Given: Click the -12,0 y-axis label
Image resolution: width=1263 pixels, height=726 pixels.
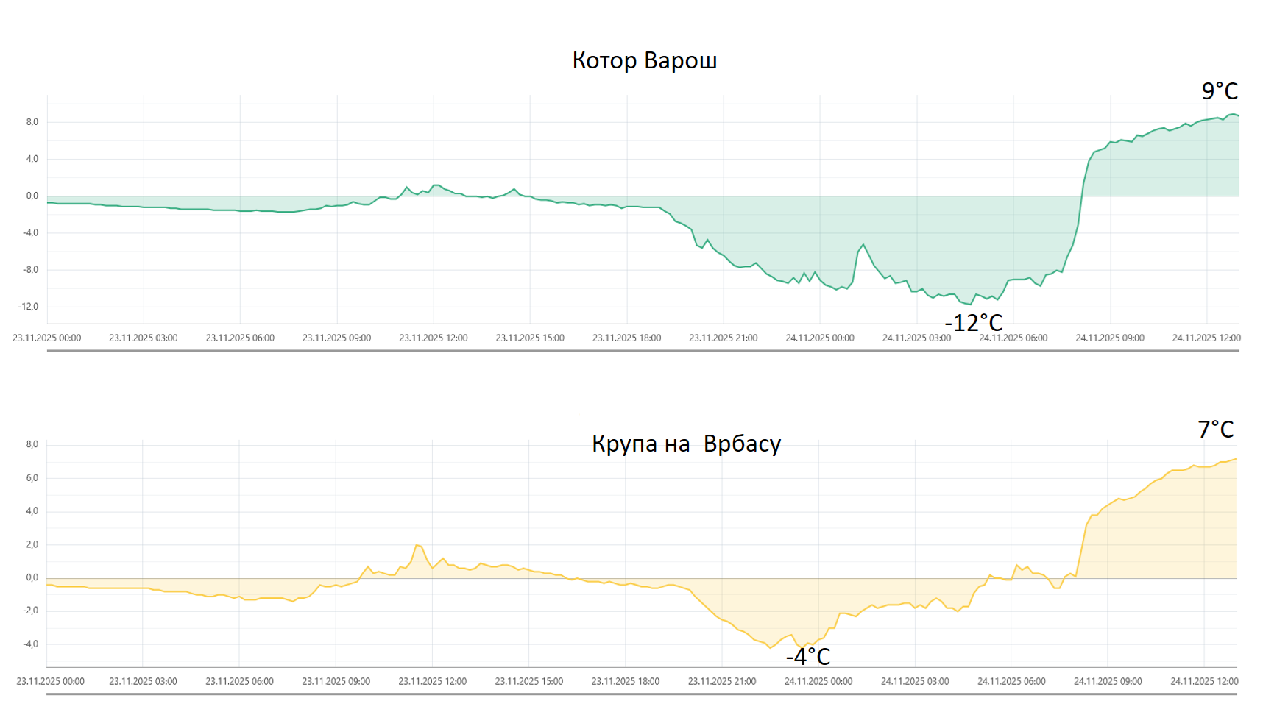Looking at the screenshot, I should click(x=28, y=307).
